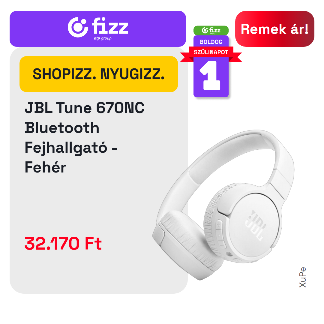Click the vertical XuPe text

[x=303, y=277]
